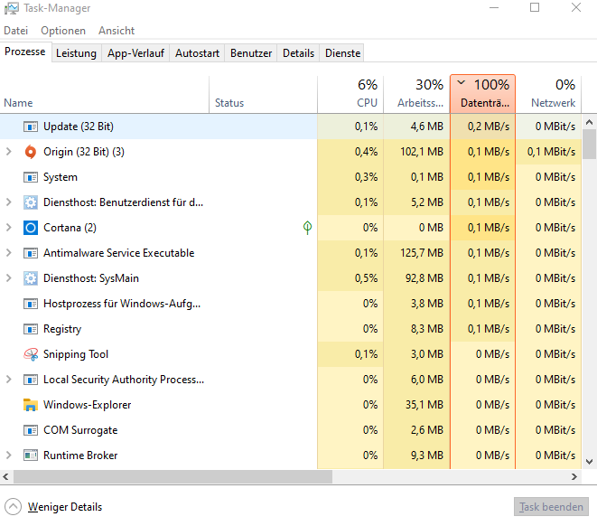The width and height of the screenshot is (597, 526).
Task: Click the Update (32 Bit) process icon
Action: click(31, 127)
